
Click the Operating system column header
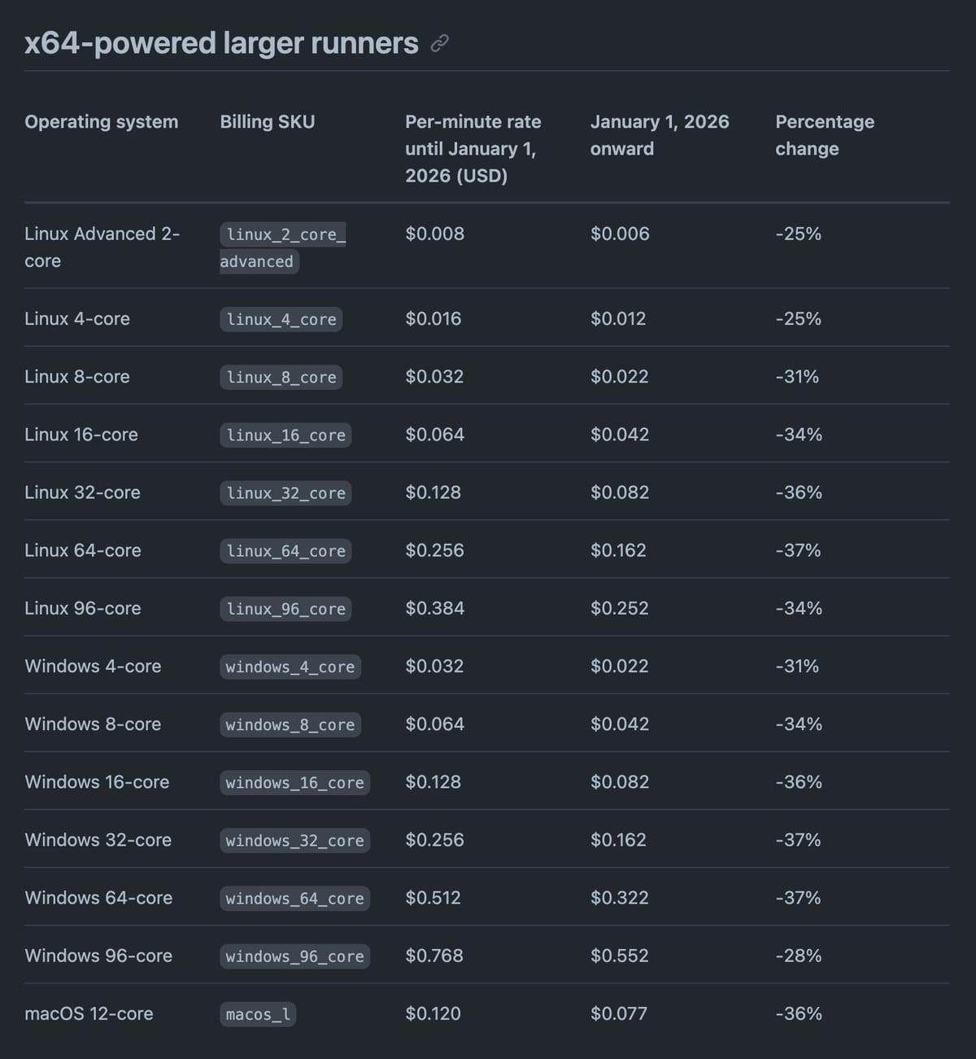[101, 122]
